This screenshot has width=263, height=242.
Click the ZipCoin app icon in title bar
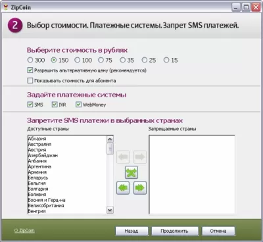click(x=6, y=7)
